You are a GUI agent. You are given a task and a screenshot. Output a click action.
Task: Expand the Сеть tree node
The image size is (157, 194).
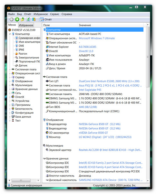click(10, 93)
